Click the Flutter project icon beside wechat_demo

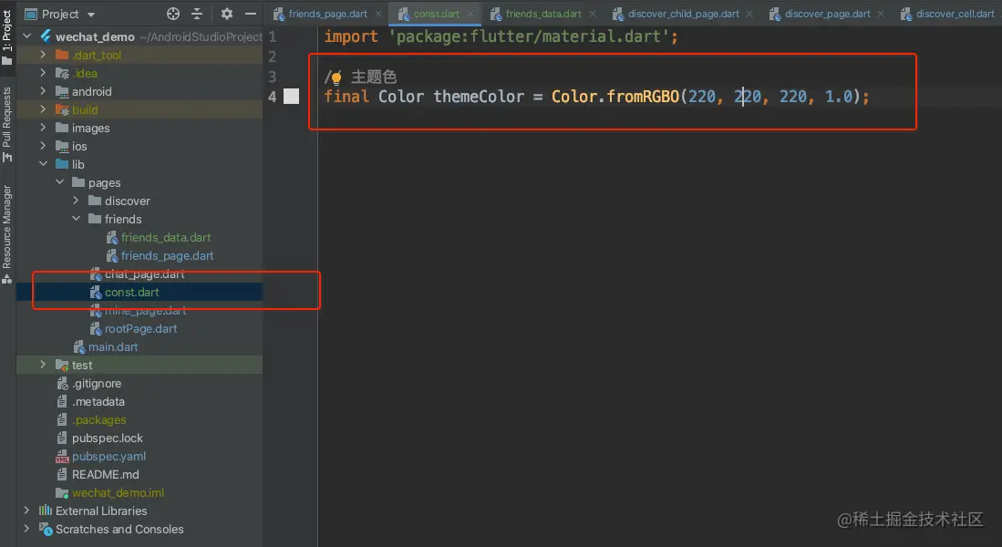46,36
